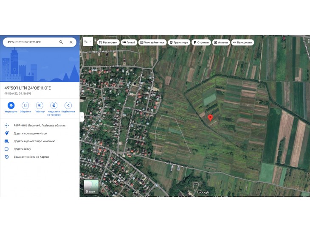
Task: Explore nearby with the Поблизу icon
Action: tap(39, 106)
